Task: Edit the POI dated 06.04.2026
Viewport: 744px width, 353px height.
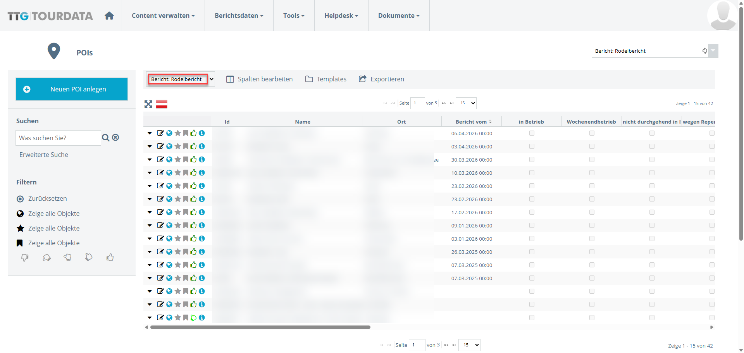Action: pyautogui.click(x=160, y=133)
